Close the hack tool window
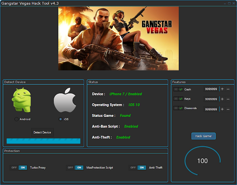The width and height of the screenshot is (237, 185). pyautogui.click(x=234, y=3)
